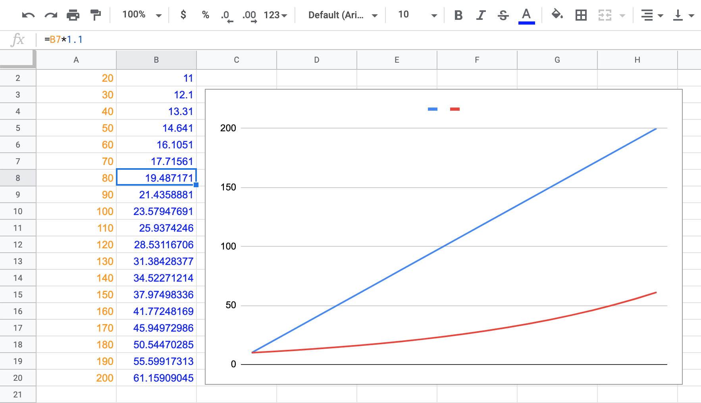The width and height of the screenshot is (701, 403).
Task: Select the Paint format roller icon
Action: [96, 15]
